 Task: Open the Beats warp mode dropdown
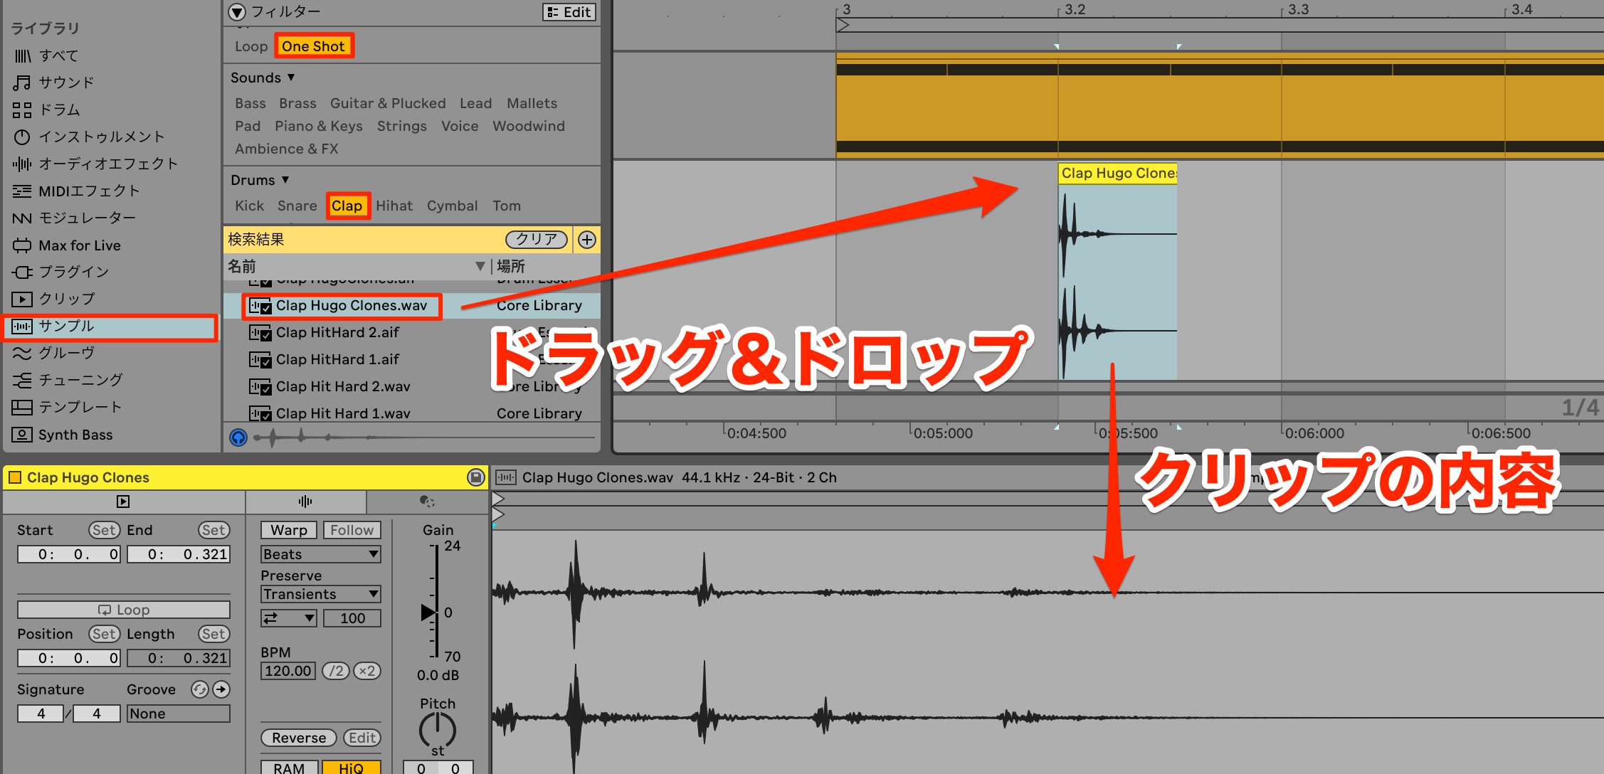(x=320, y=554)
